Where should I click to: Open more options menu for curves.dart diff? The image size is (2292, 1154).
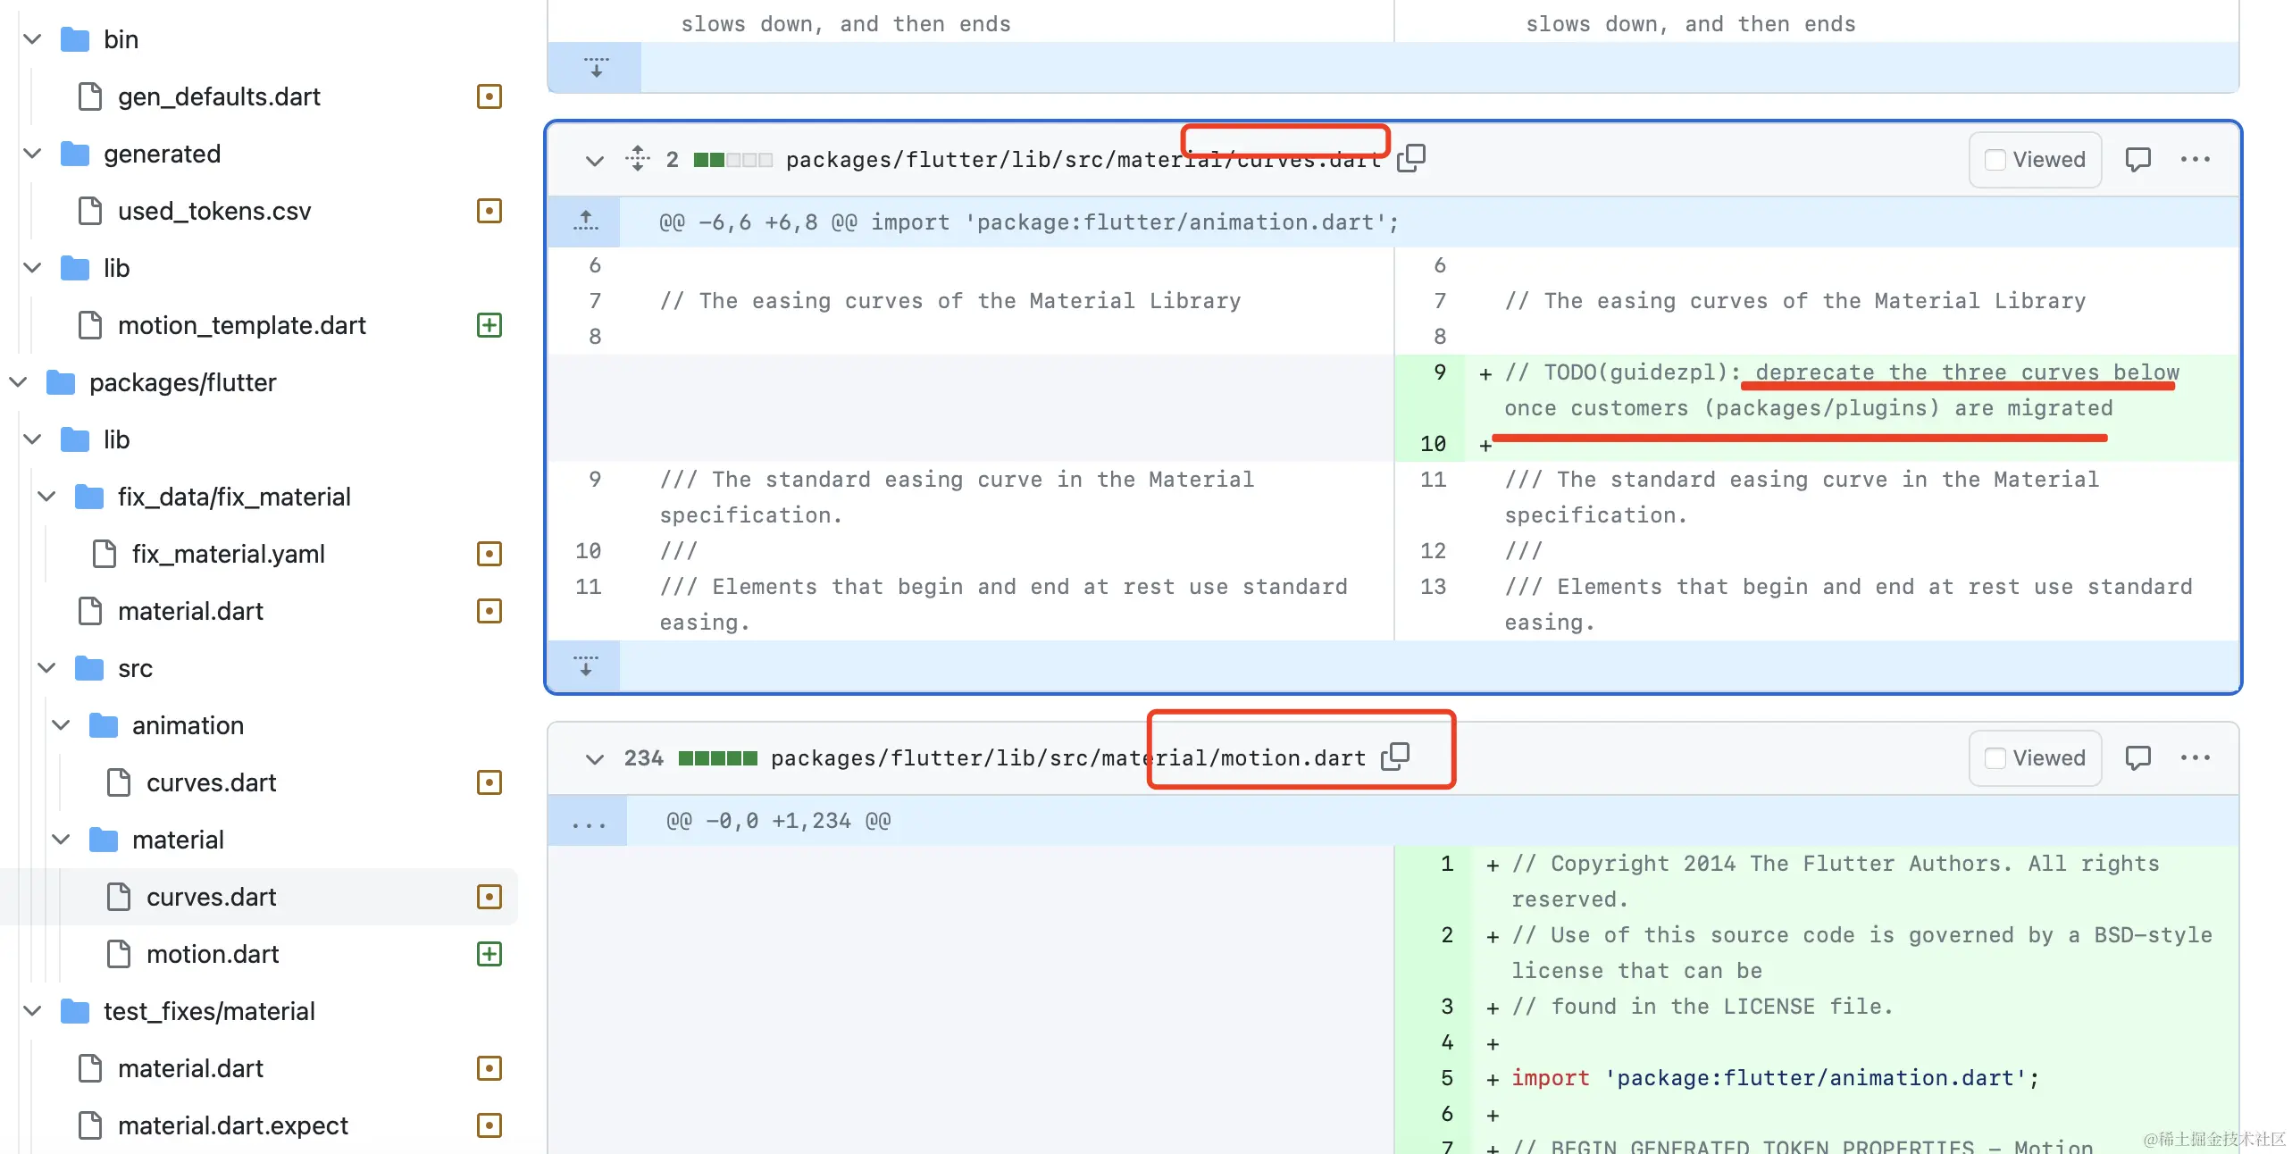pyautogui.click(x=2195, y=159)
